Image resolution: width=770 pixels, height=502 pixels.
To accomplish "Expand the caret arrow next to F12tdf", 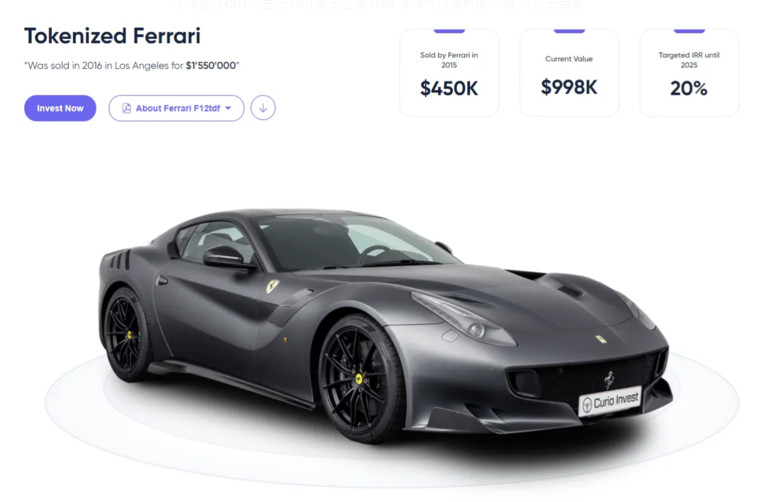I will pos(228,108).
